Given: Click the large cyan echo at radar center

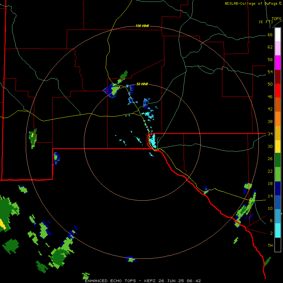Looking at the screenshot, I should pos(153,141).
